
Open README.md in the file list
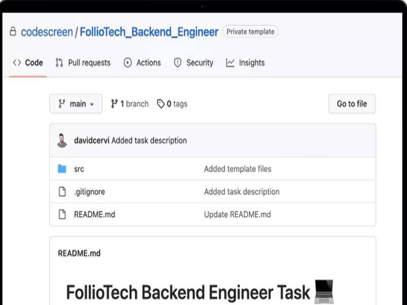coord(95,215)
